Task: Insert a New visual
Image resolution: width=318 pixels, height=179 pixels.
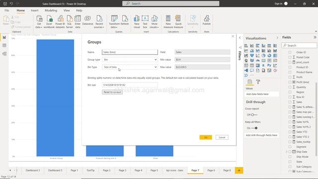Action: [x=137, y=22]
